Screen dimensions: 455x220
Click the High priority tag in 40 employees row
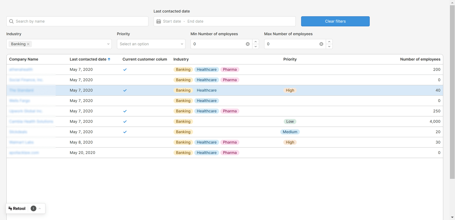290,90
